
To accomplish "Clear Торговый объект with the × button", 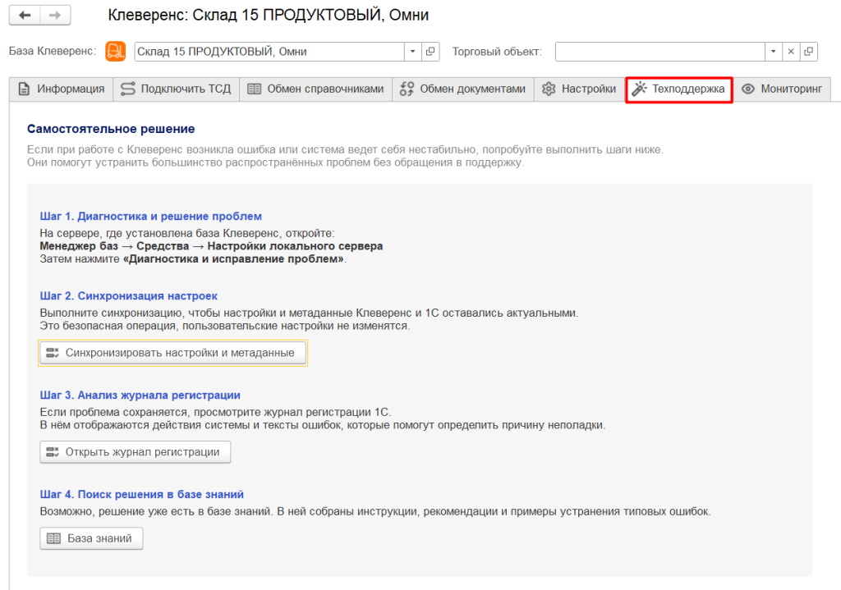I will coord(790,51).
